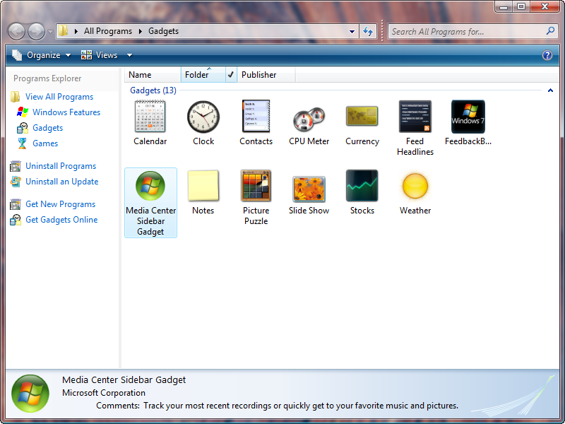Click the Gadgets (13) group header
This screenshot has width=565, height=424.
[153, 90]
